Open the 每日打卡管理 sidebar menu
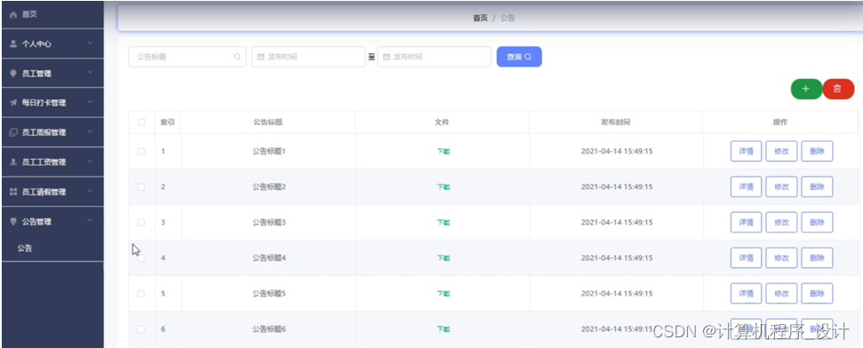The height and width of the screenshot is (348, 863). coord(52,103)
